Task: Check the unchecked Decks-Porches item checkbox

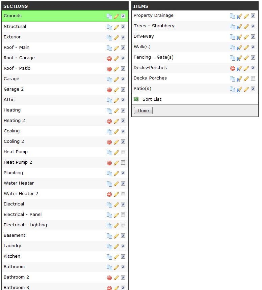Action: pyautogui.click(x=253, y=78)
